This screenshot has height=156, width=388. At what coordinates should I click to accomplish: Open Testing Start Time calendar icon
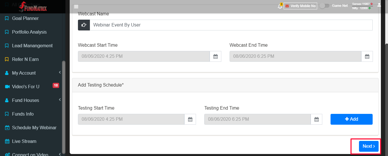tap(190, 119)
